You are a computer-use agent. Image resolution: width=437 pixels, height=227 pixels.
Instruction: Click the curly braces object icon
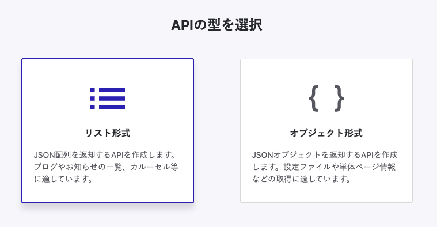(x=326, y=99)
